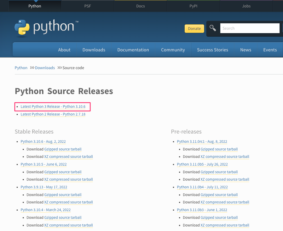Open the Docs site from the top bar
Viewport: 283px width, 231px height.
coord(140,6)
